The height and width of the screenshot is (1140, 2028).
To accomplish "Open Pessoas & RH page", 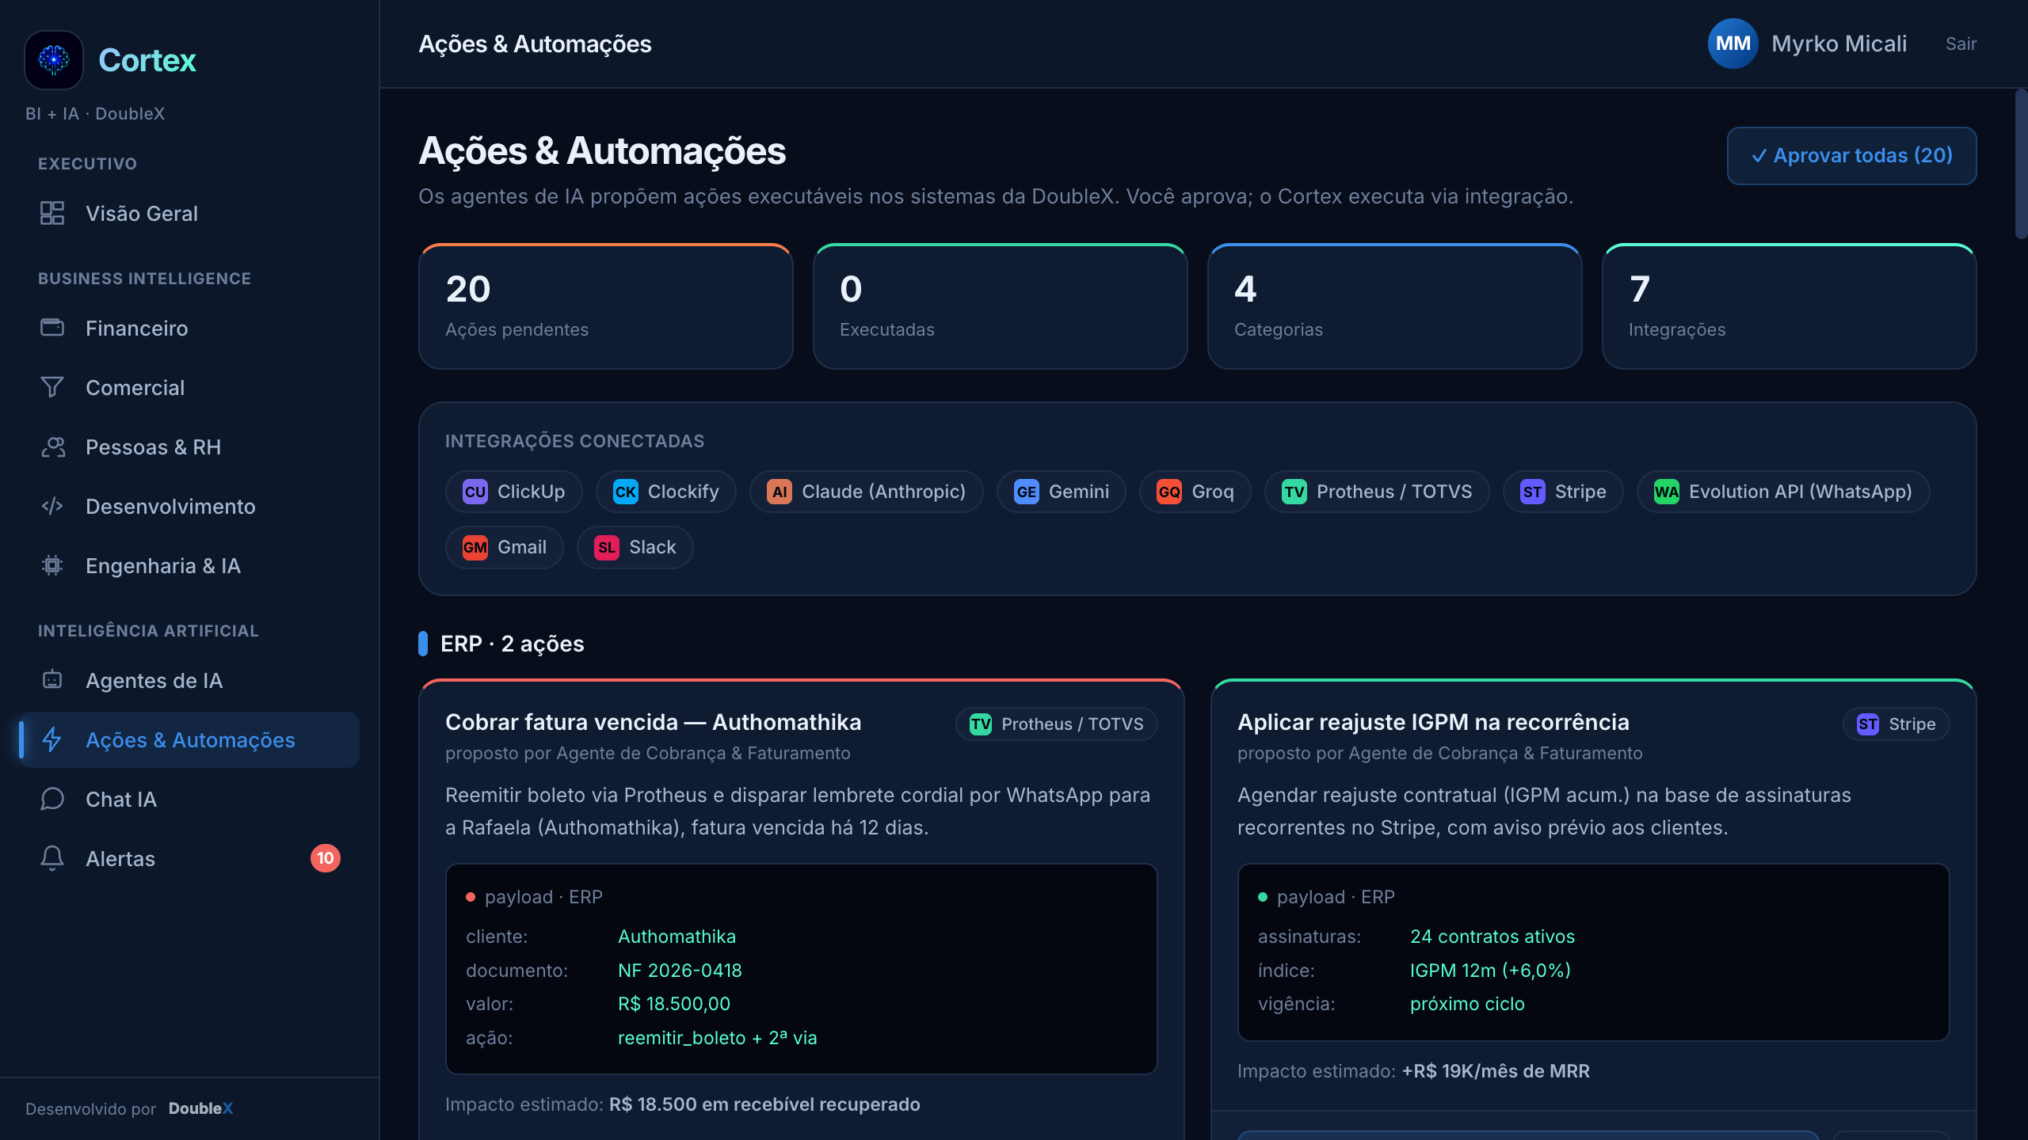I will (x=189, y=446).
